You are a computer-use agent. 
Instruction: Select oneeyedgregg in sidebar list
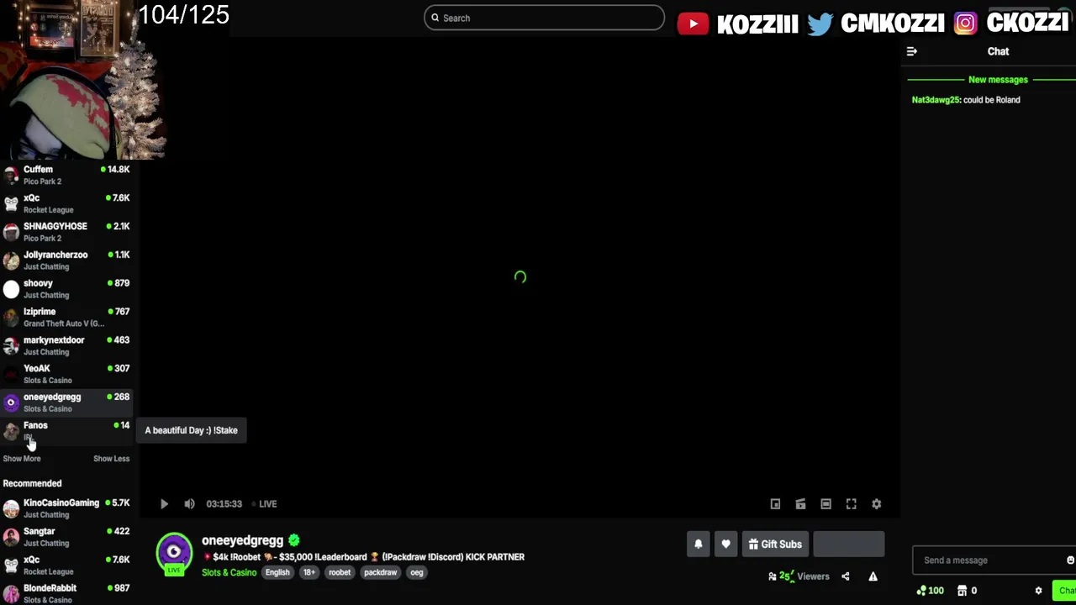pos(67,402)
